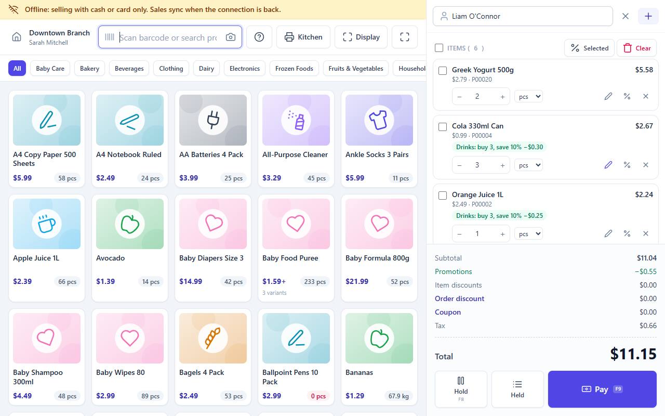Screen dimensions: 665x416
Task: Select the All category tab
Action: click(x=17, y=68)
